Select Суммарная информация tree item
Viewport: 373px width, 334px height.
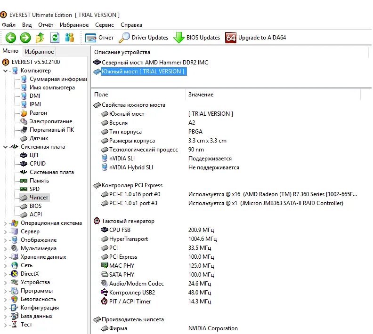pyautogui.click(x=58, y=79)
